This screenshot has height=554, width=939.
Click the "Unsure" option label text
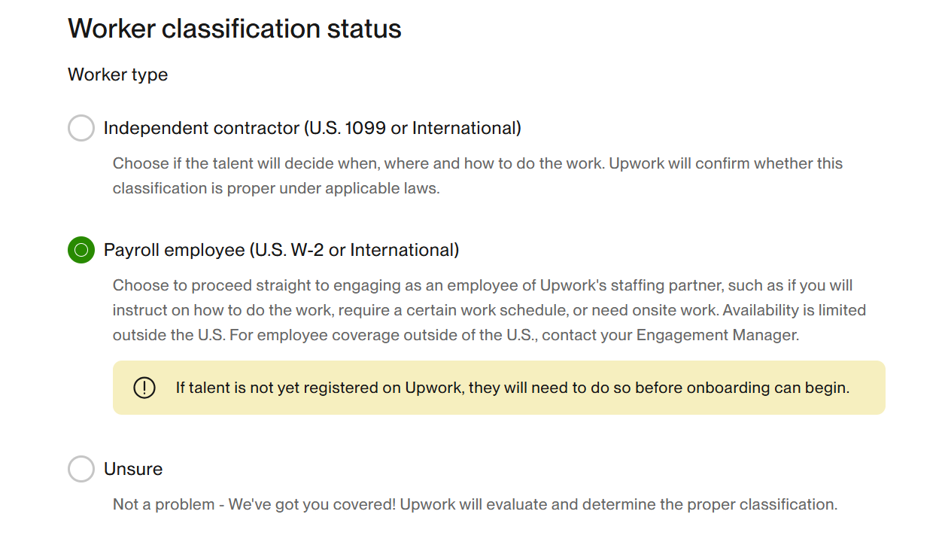coord(133,469)
